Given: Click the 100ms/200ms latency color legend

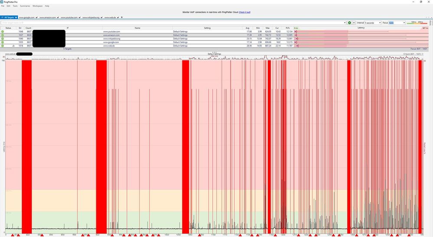Looking at the screenshot, I should [417, 23].
